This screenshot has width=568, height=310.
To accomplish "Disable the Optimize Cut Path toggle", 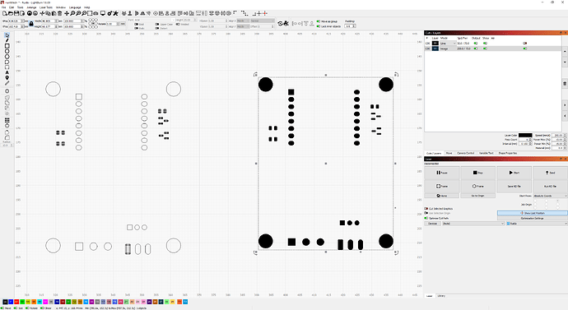I will point(426,218).
